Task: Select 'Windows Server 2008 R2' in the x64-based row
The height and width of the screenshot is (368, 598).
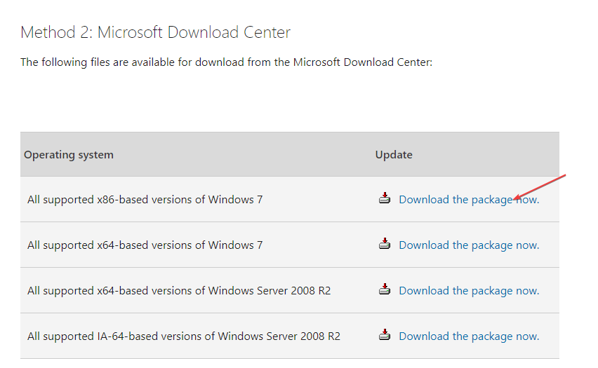Action: 270,291
